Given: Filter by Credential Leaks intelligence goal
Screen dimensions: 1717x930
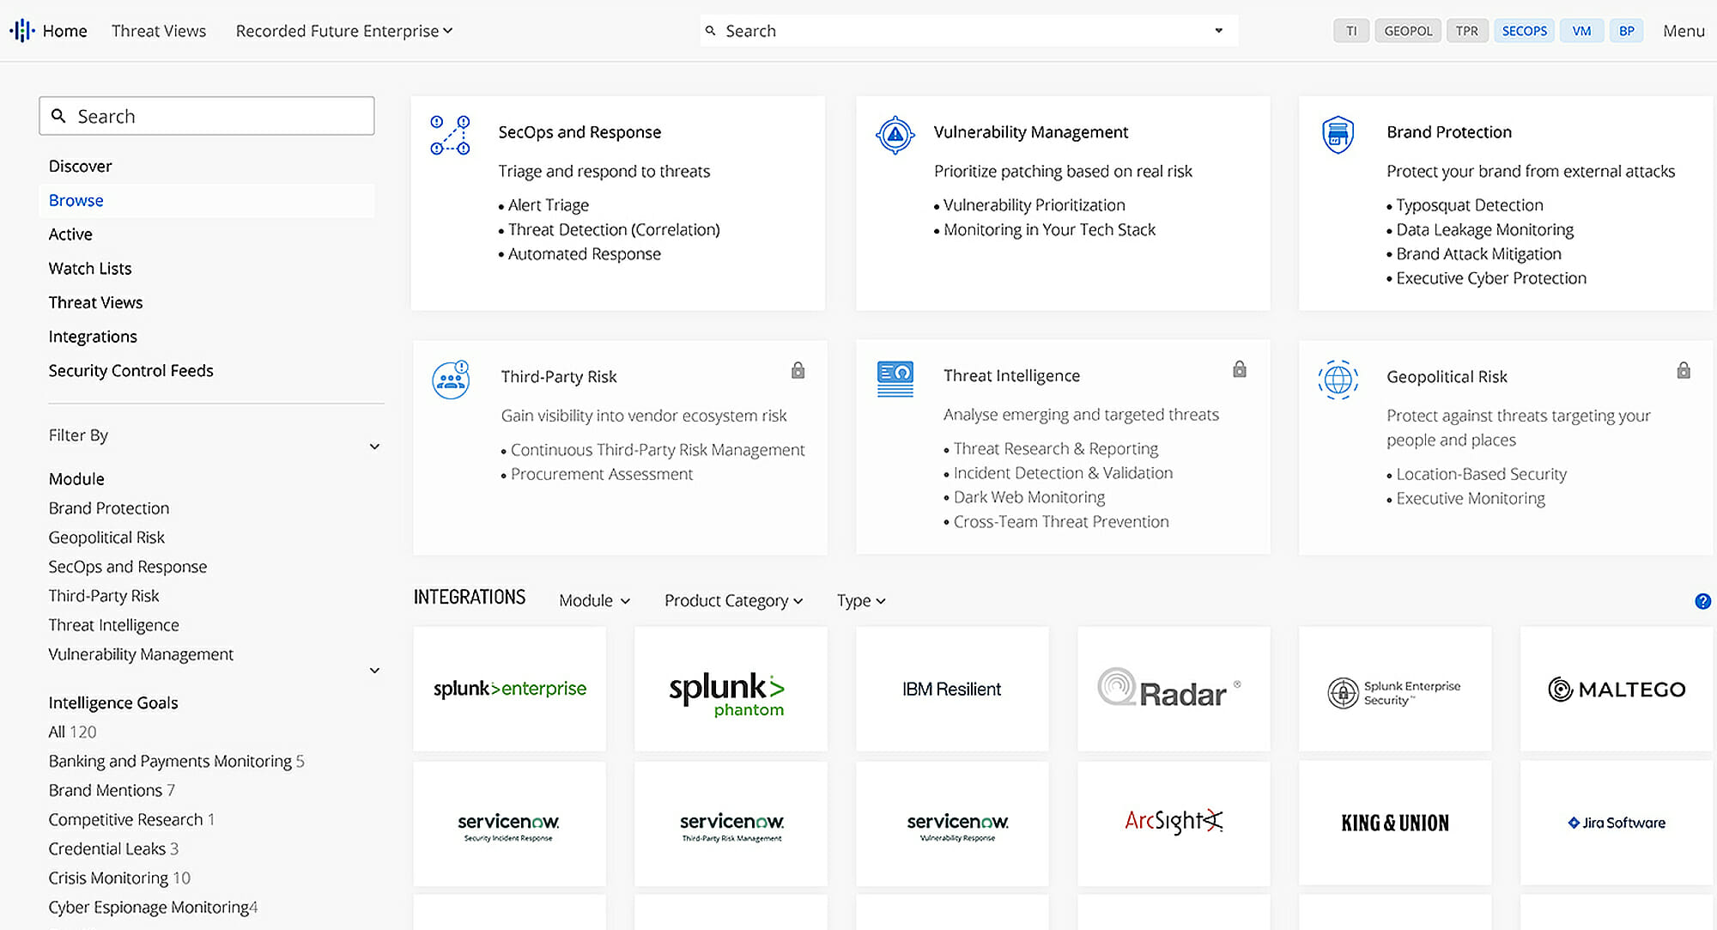Looking at the screenshot, I should click(x=106, y=848).
